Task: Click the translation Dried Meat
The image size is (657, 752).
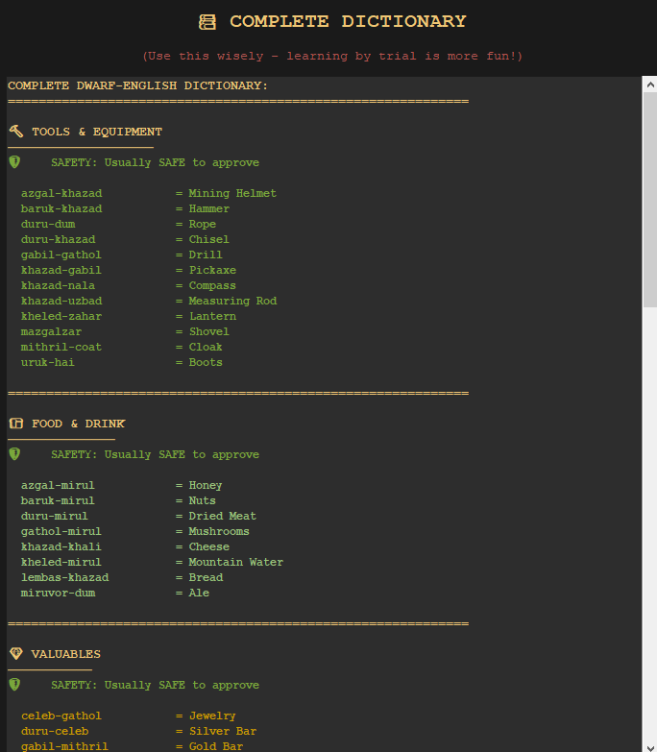Action: tap(223, 516)
